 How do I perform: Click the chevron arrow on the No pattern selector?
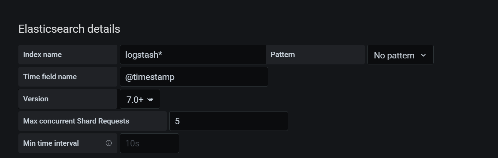(x=423, y=55)
